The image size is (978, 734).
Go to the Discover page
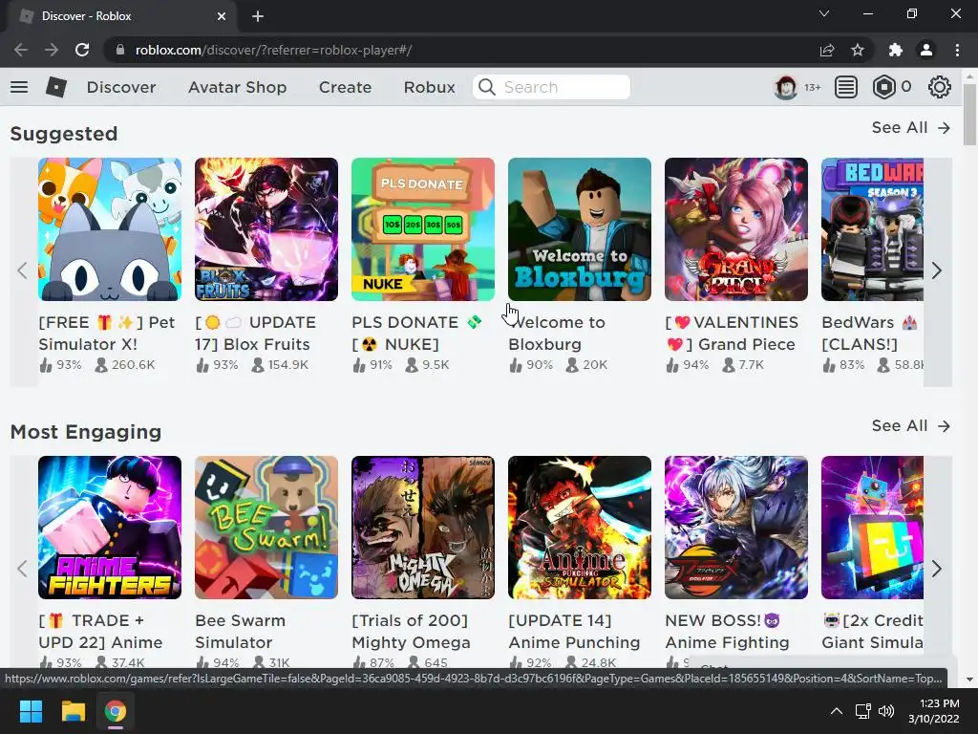(121, 87)
